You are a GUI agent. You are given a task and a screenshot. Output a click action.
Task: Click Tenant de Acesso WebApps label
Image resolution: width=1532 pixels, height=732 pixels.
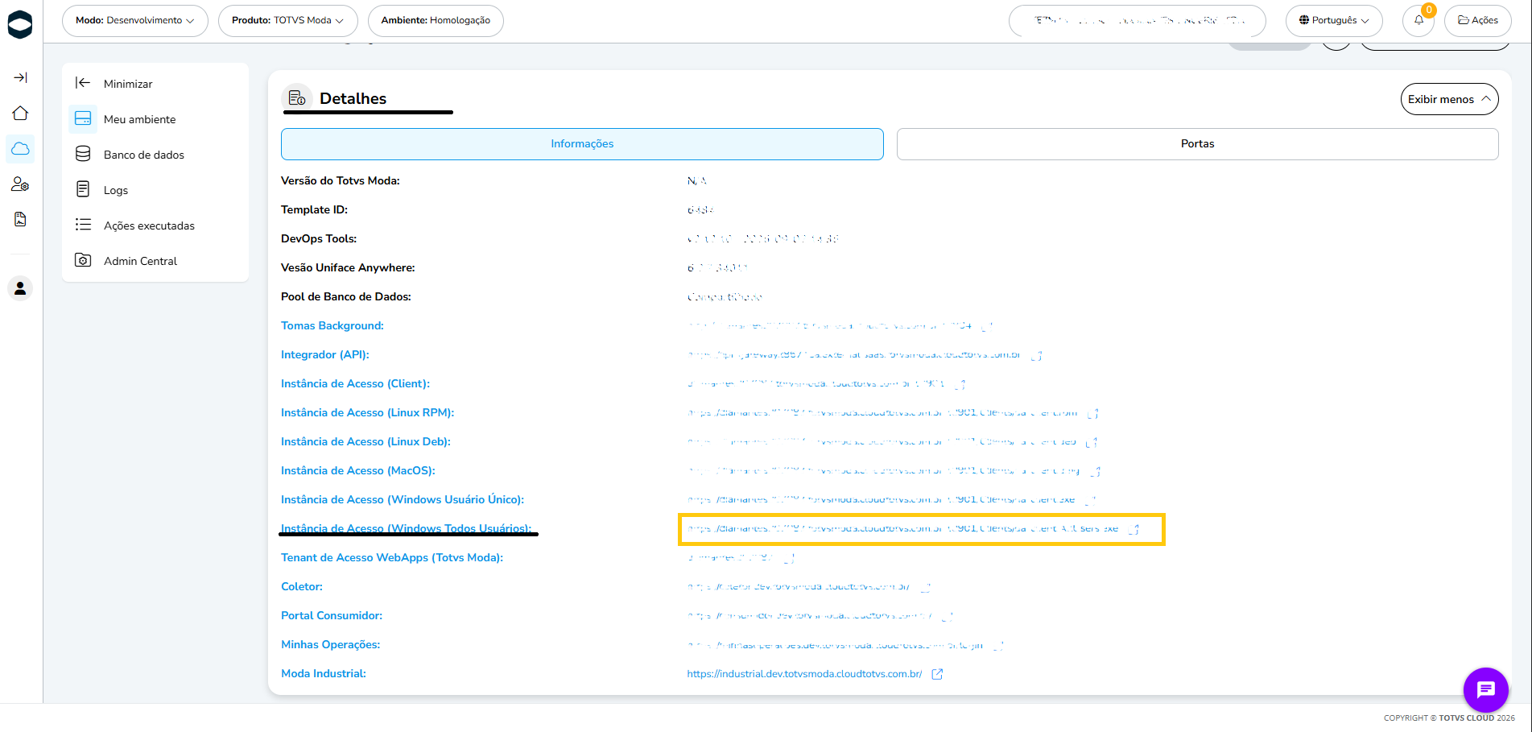pos(392,557)
